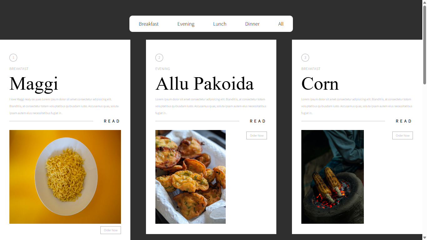Image resolution: width=427 pixels, height=240 pixels.
Task: Click the scrollbar down arrow
Action: point(424,237)
